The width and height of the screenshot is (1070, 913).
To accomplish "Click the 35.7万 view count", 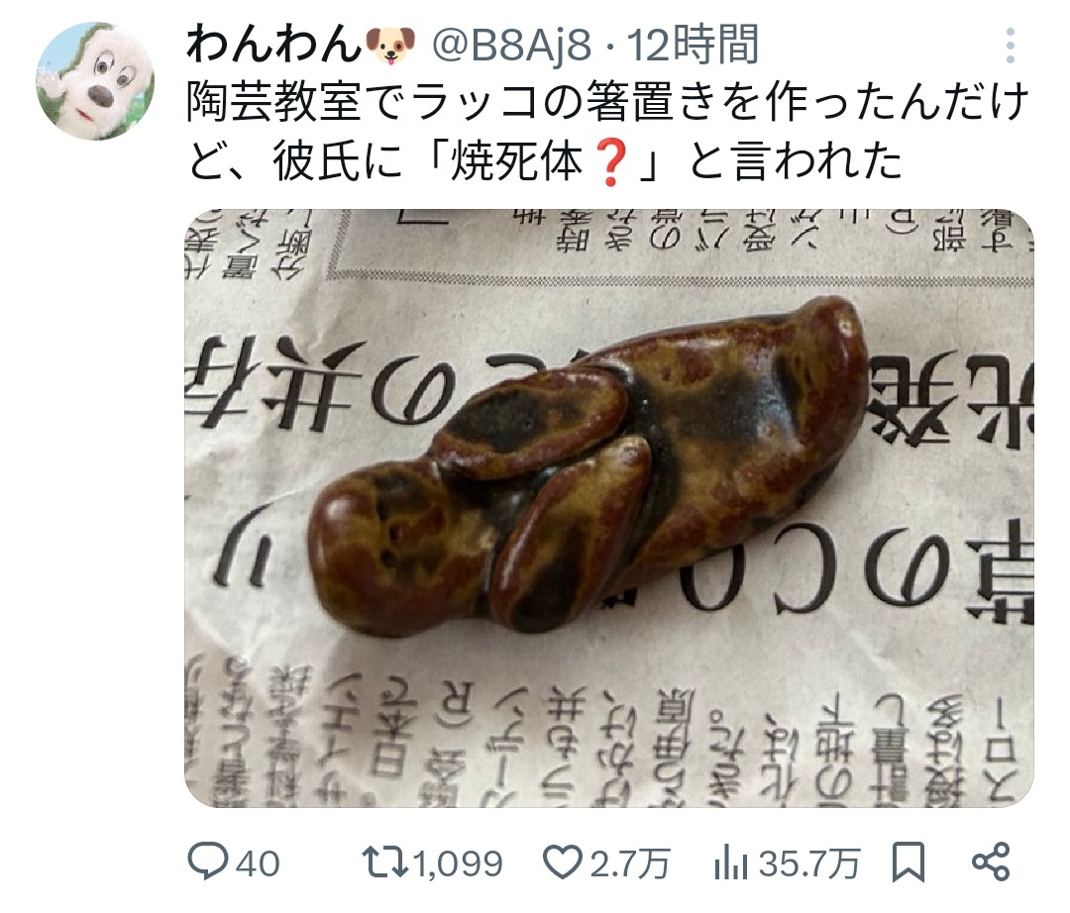I will (x=809, y=863).
